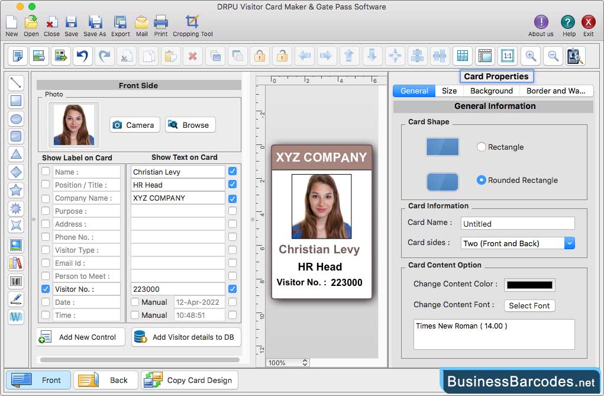Select the image insert tool in sidebar

pyautogui.click(x=16, y=245)
